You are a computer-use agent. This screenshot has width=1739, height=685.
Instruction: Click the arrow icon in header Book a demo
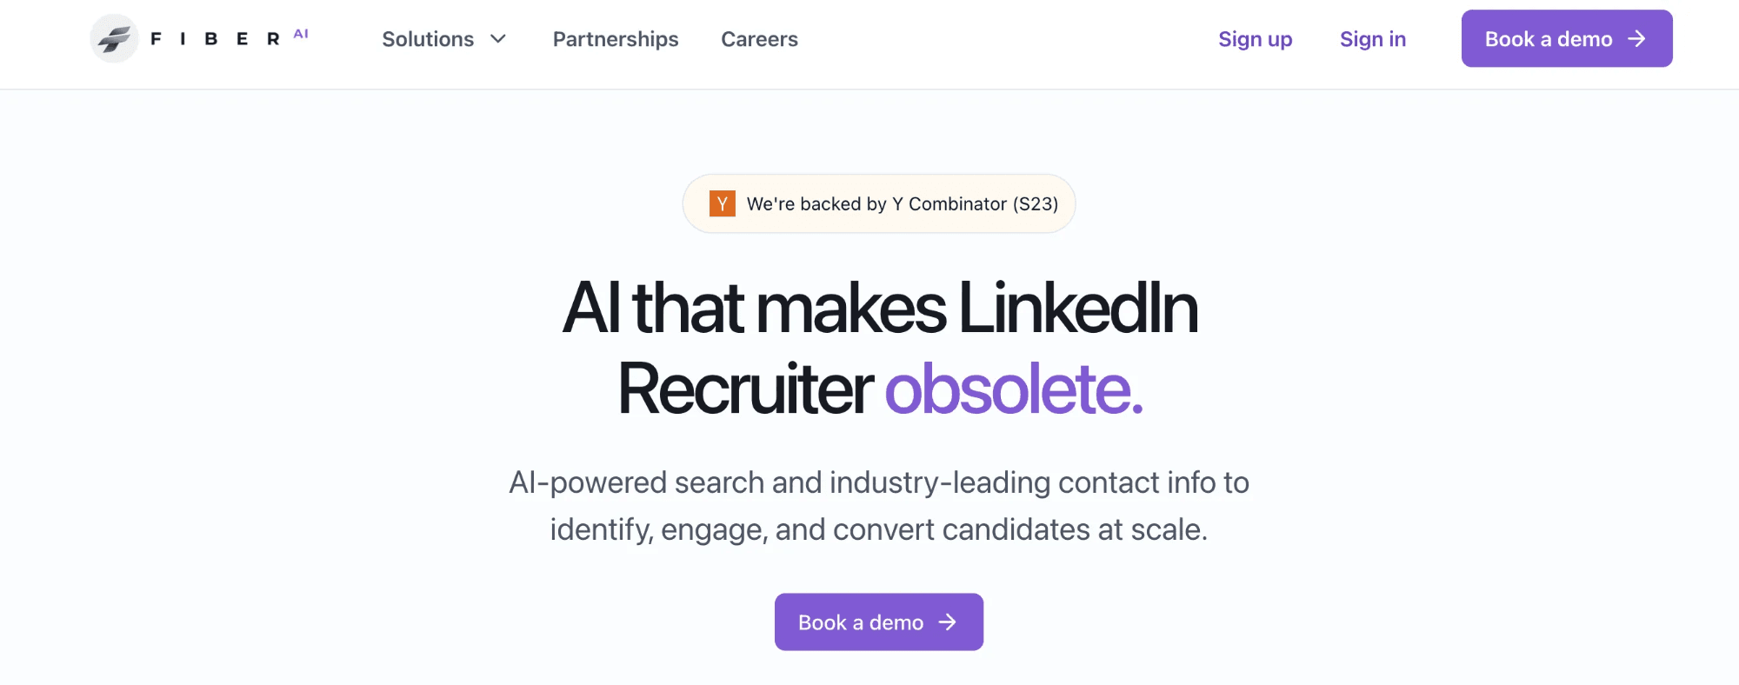(x=1636, y=39)
